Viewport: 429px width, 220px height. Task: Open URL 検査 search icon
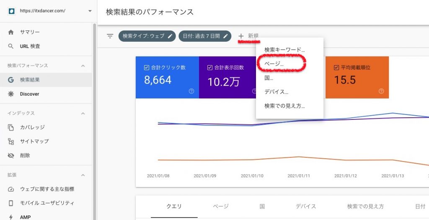coord(11,46)
